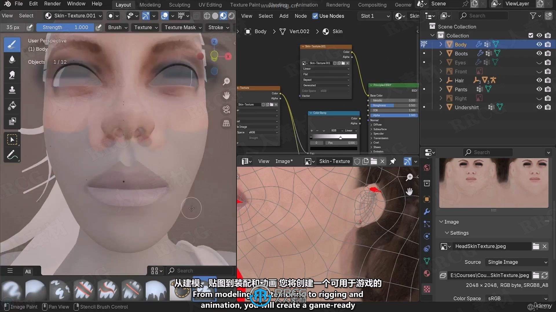
Task: Select the Fill bucket tool
Action: 12,105
